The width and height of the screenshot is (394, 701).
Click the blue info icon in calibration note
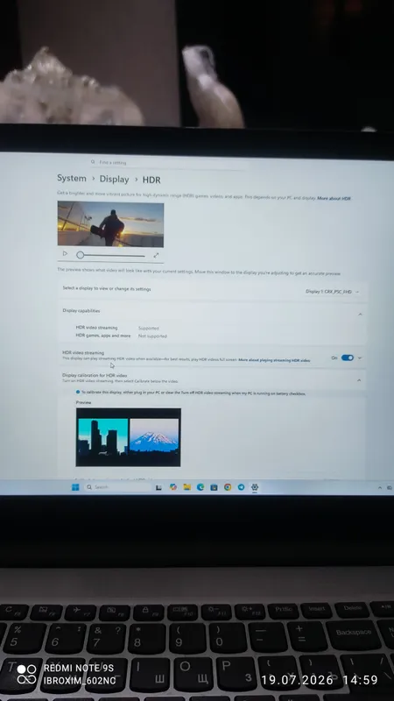click(x=78, y=392)
